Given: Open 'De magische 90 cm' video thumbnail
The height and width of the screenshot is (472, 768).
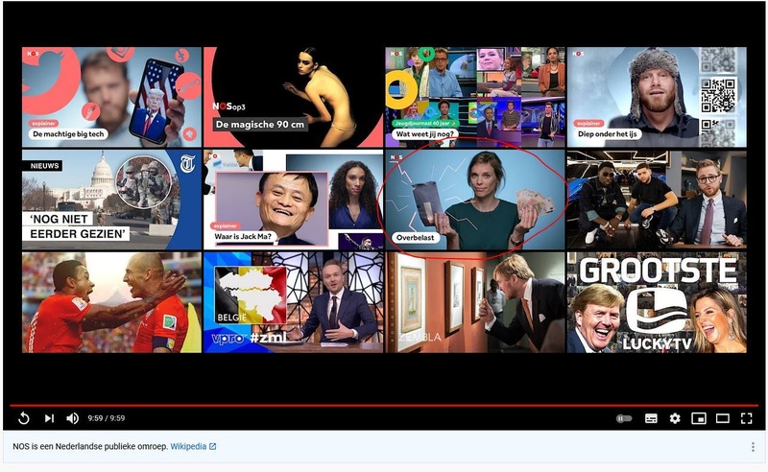Looking at the screenshot, I should click(x=294, y=97).
